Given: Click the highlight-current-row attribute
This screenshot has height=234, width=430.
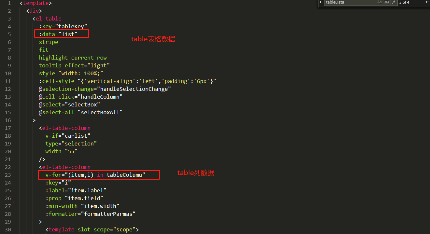Looking at the screenshot, I should pyautogui.click(x=73, y=58).
